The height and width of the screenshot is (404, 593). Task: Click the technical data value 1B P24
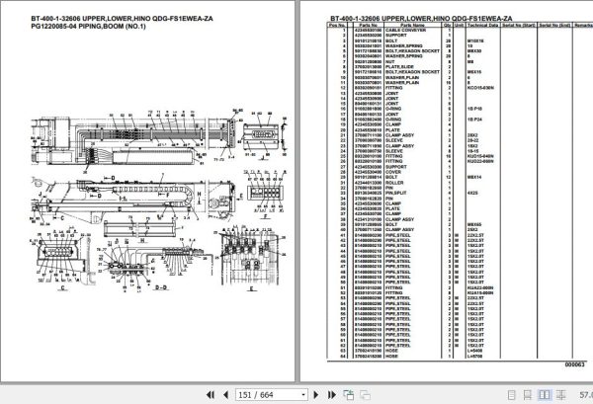tap(474, 120)
